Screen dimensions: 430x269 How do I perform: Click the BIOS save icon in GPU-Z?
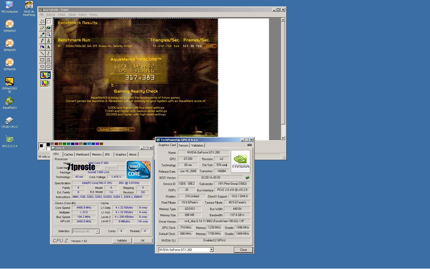(247, 177)
